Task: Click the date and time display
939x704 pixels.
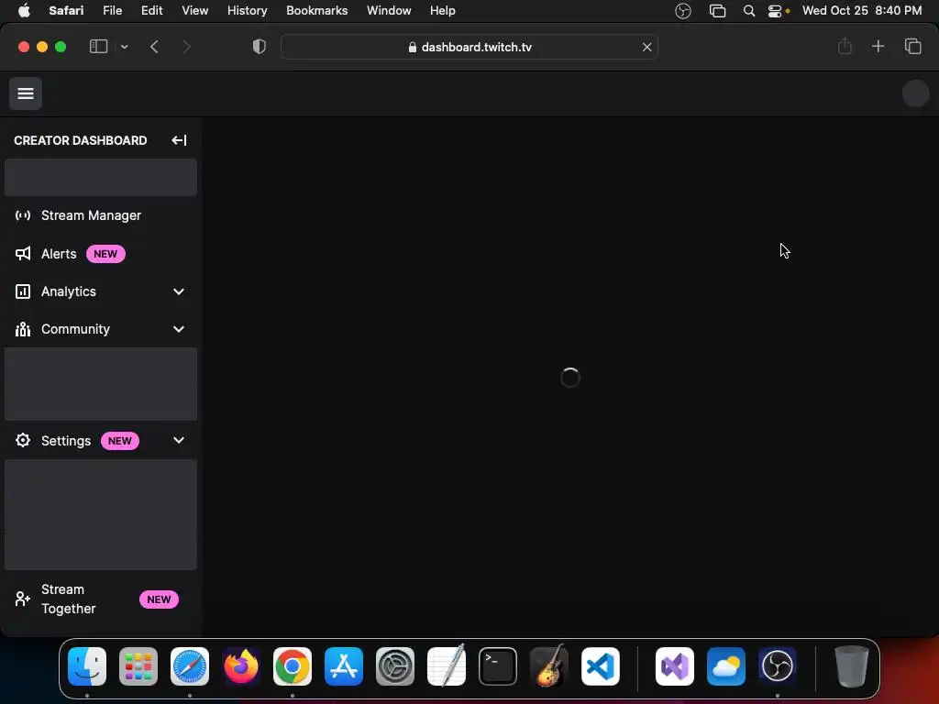Action: coord(862,10)
